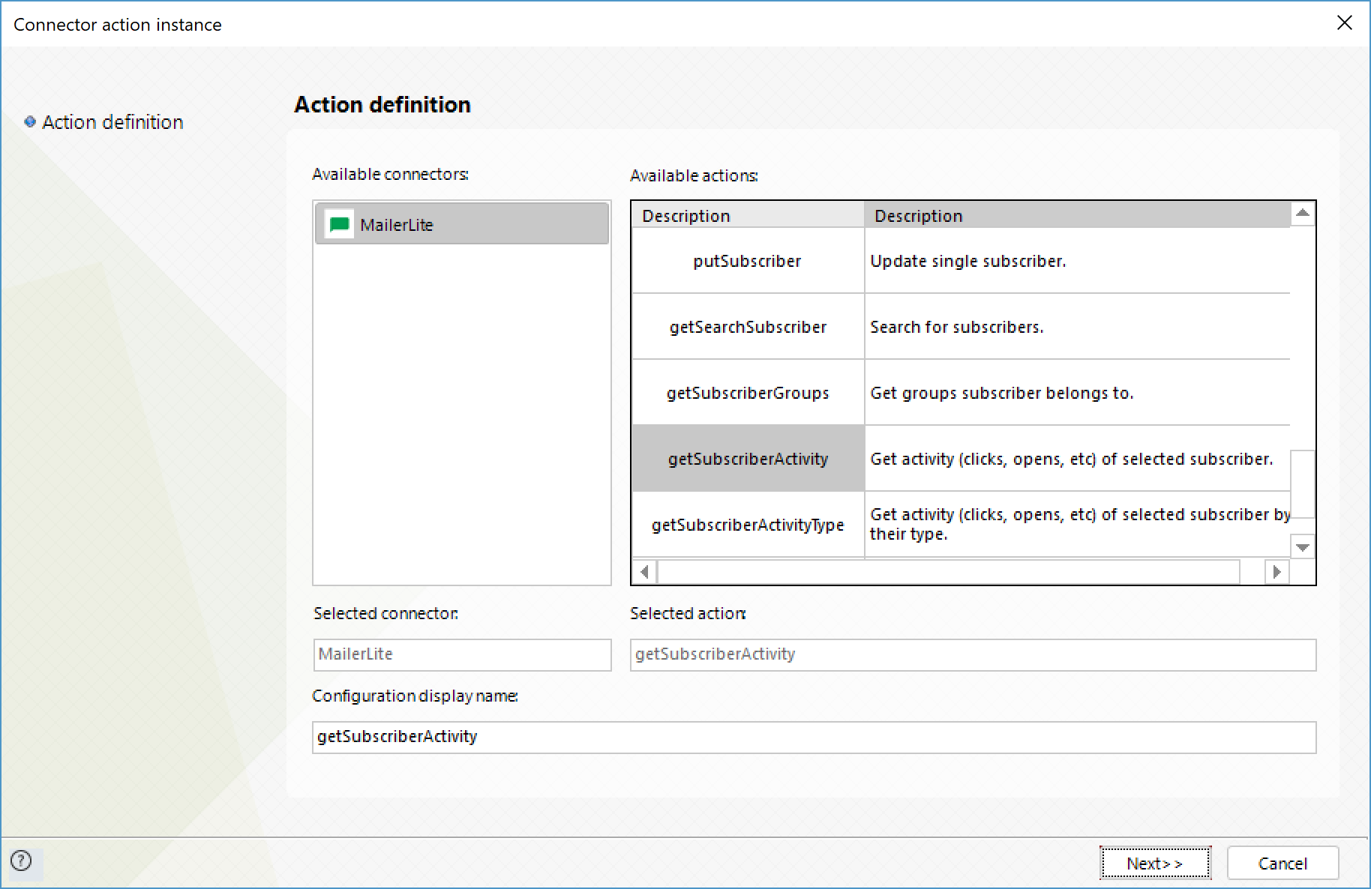
Task: Click the second Description column header
Action: pyautogui.click(x=1077, y=215)
